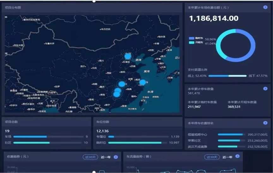273x173 pixels.
Task: Select 近一年 in 收费趋势 panel
Action: [x=106, y=157]
